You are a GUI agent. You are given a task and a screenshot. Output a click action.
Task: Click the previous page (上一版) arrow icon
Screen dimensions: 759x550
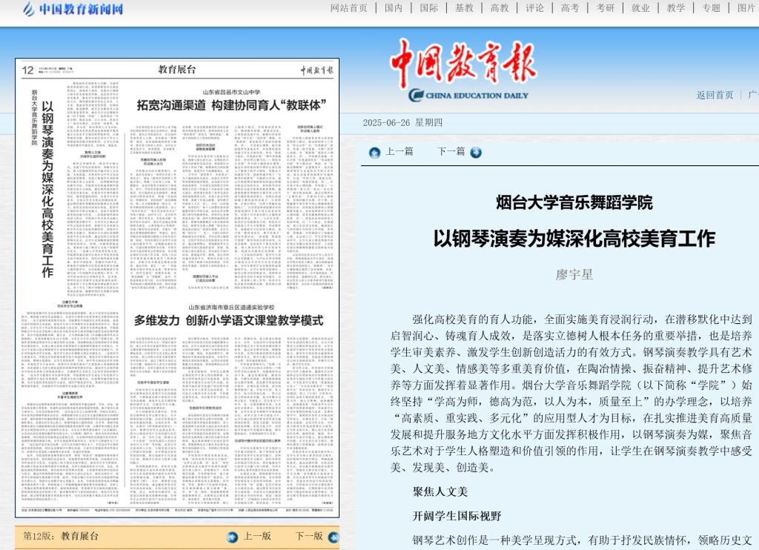[233, 537]
